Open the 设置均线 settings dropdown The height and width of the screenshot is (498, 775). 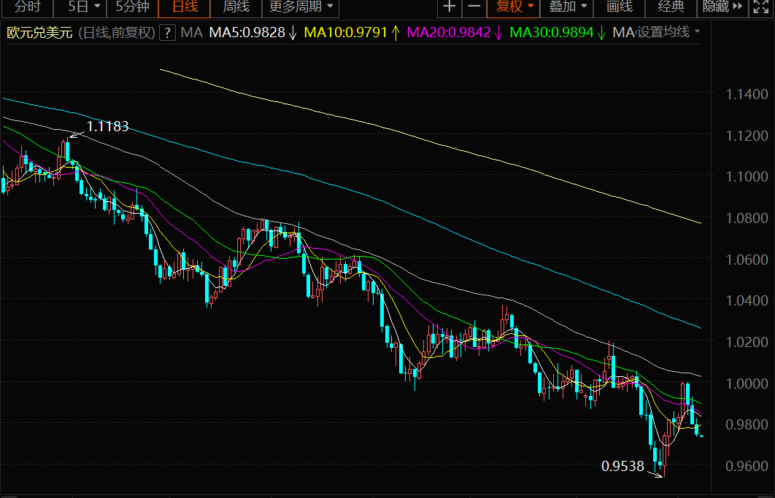point(669,32)
